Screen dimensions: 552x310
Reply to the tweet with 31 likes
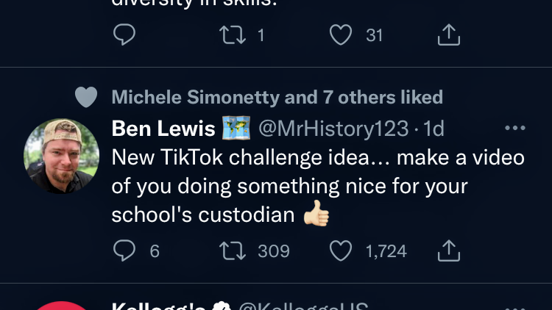[124, 35]
